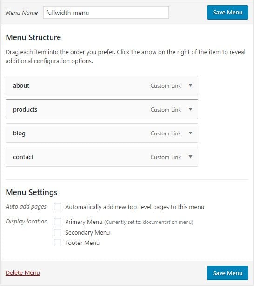254x286 pixels.
Task: Focus the Menu Name input field
Action: (106, 13)
